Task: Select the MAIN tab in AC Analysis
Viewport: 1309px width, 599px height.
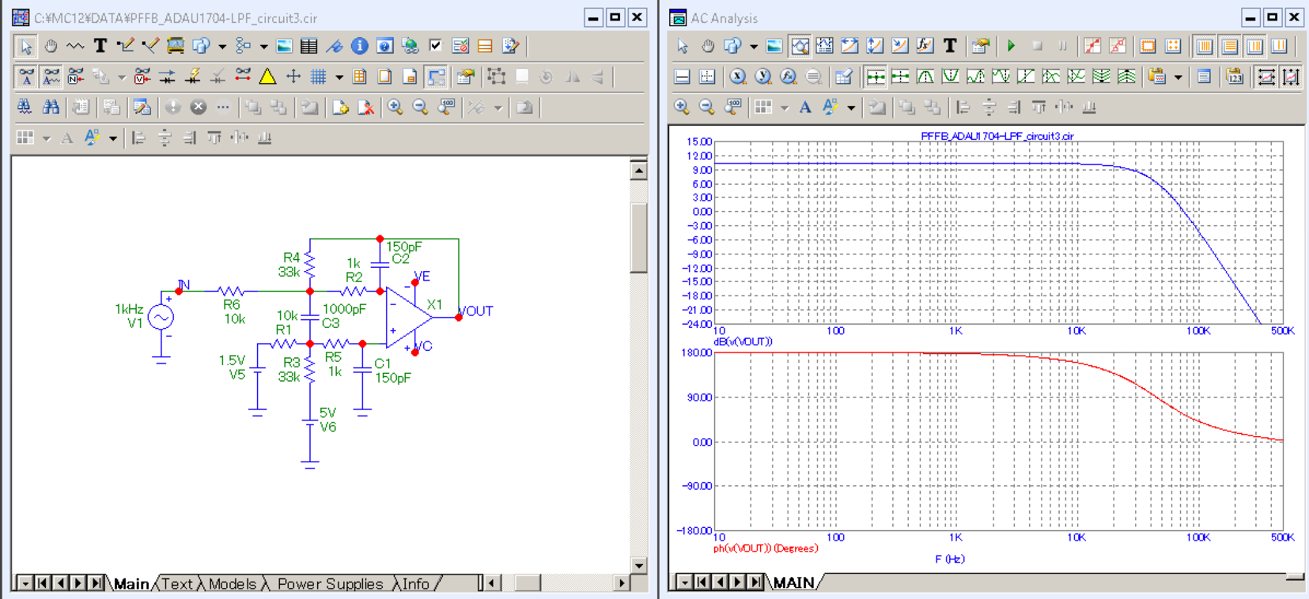Action: pos(793,582)
